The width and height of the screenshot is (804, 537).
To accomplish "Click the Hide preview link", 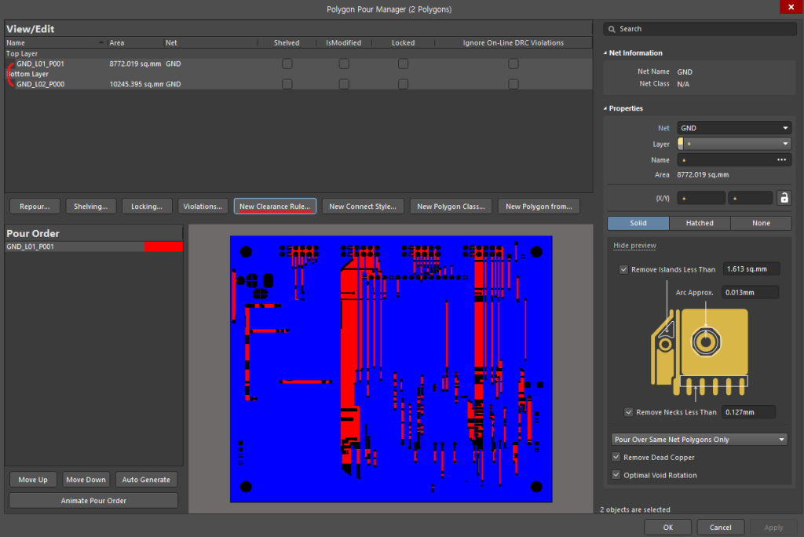I will pos(634,246).
